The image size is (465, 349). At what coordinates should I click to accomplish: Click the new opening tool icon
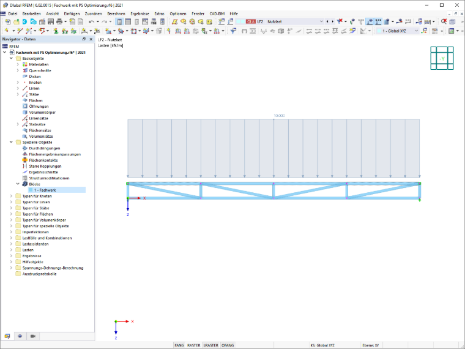(x=134, y=31)
